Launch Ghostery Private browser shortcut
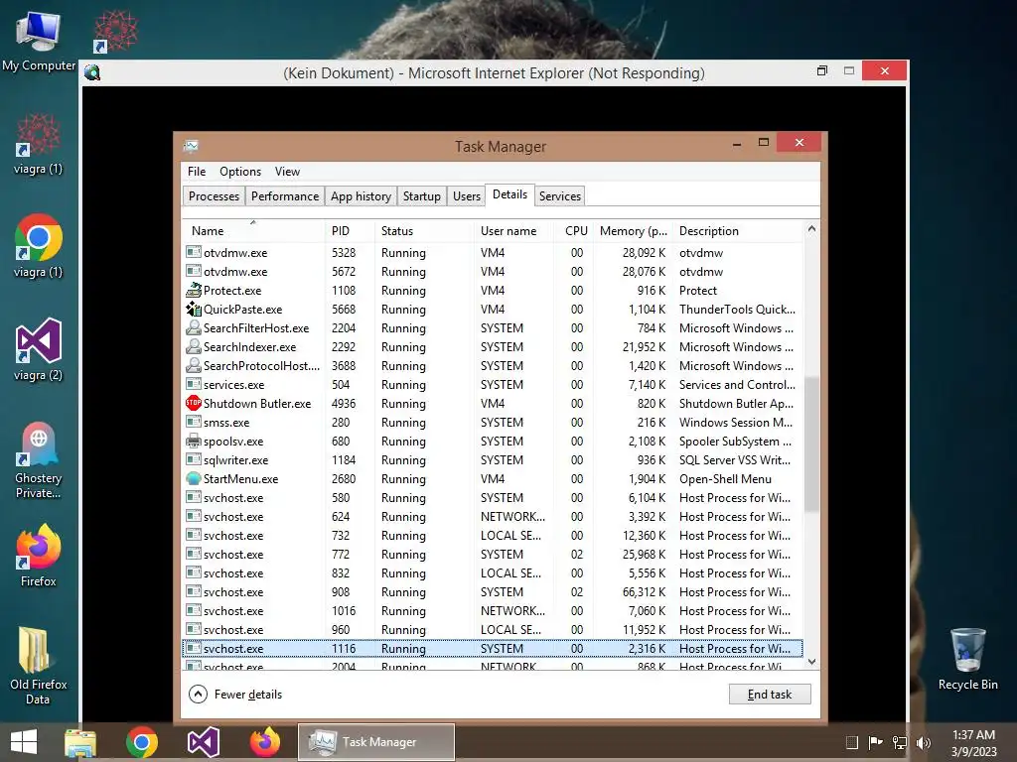Viewport: 1017px width, 762px height. click(x=39, y=460)
